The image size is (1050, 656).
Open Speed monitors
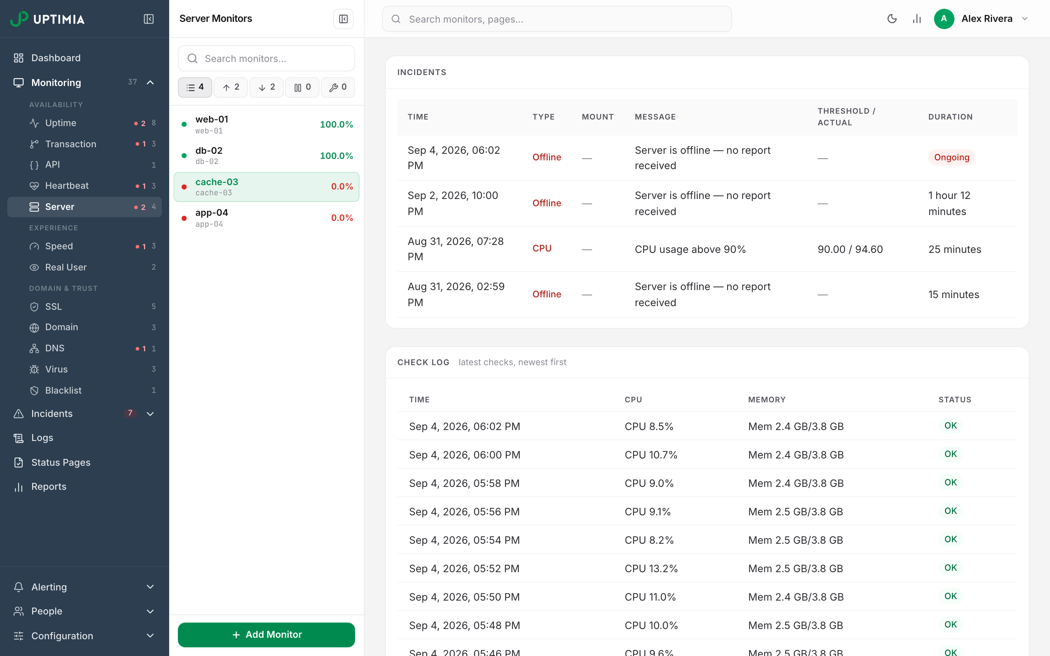[x=85, y=246]
